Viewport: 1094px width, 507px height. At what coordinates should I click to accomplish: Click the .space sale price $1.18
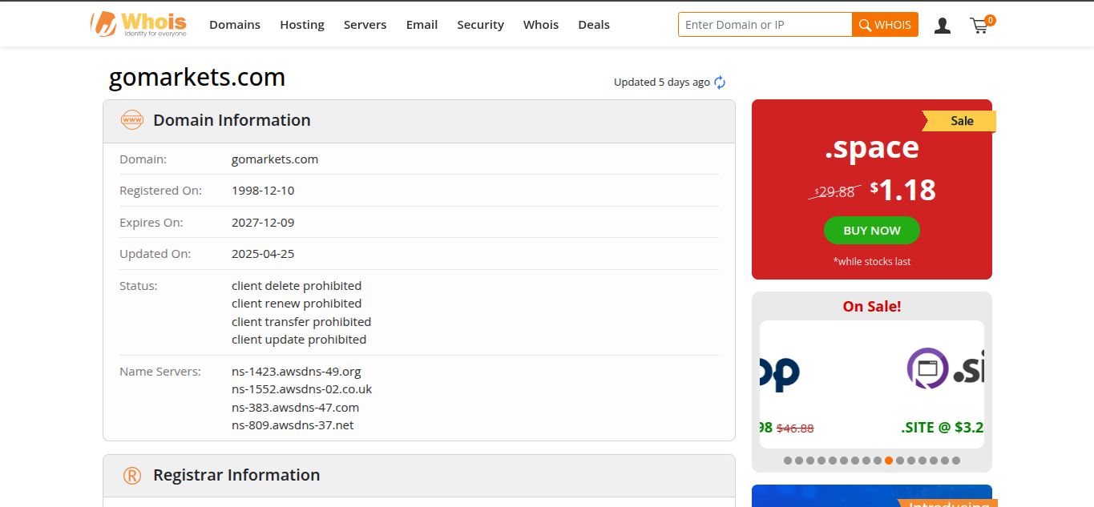click(x=903, y=190)
